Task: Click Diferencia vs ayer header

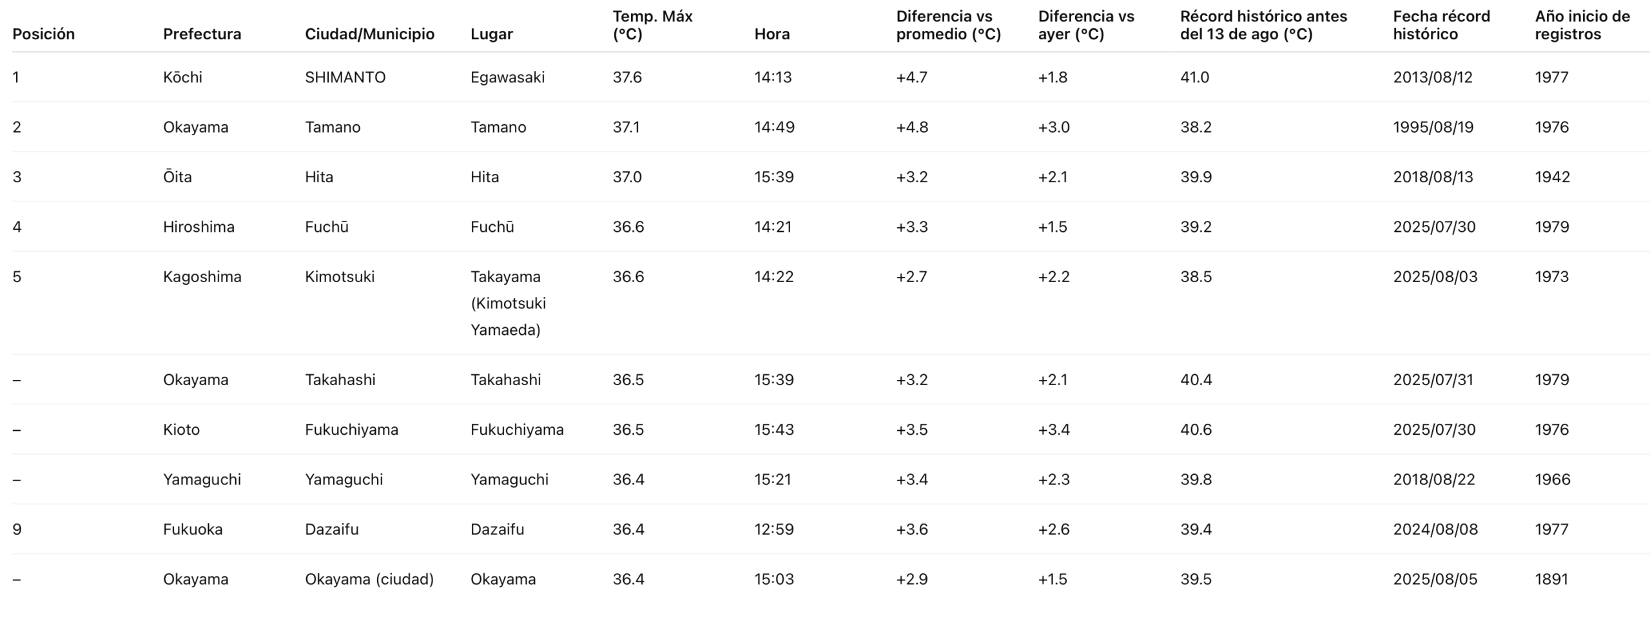Action: click(1086, 25)
